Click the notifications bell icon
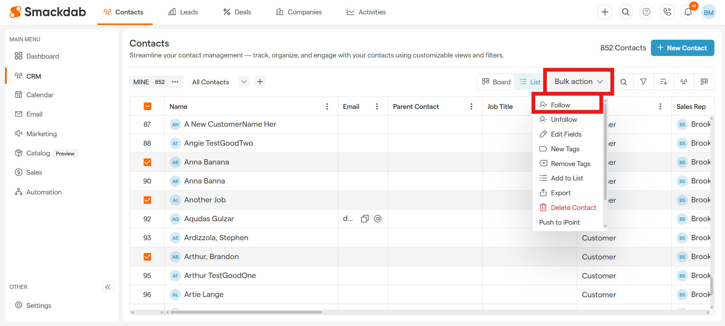 click(688, 12)
